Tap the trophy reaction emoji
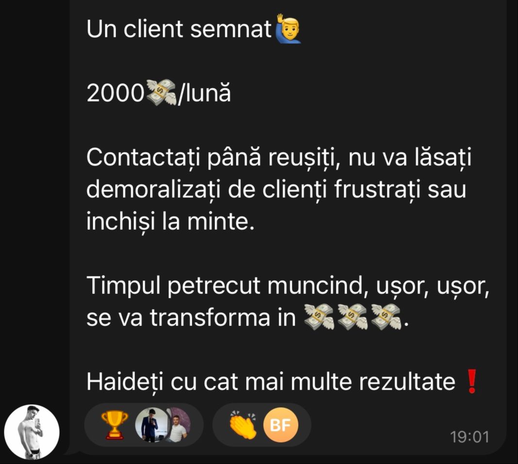Viewport: 518px width, 464px height. click(114, 425)
